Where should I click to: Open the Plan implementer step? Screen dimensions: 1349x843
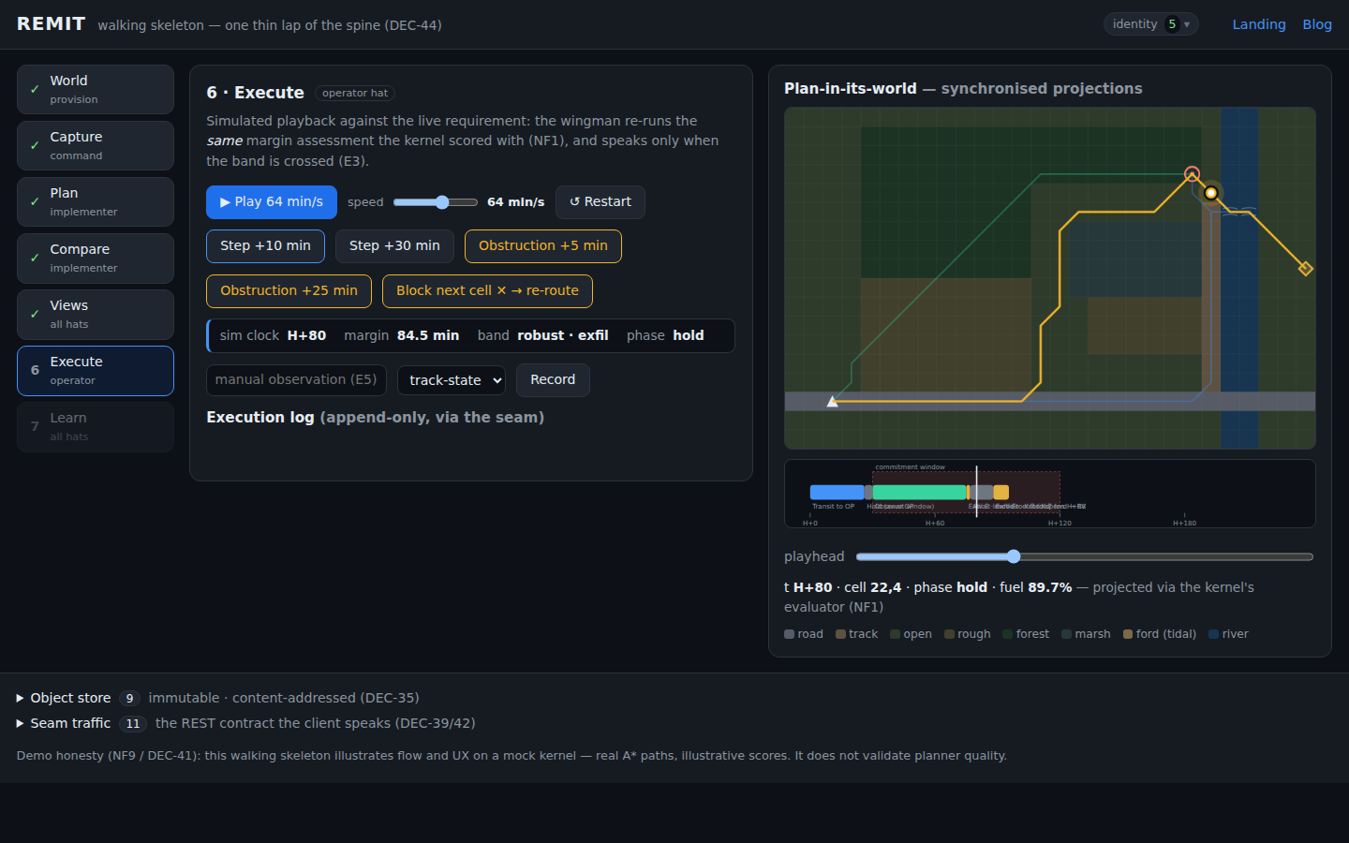click(x=96, y=202)
